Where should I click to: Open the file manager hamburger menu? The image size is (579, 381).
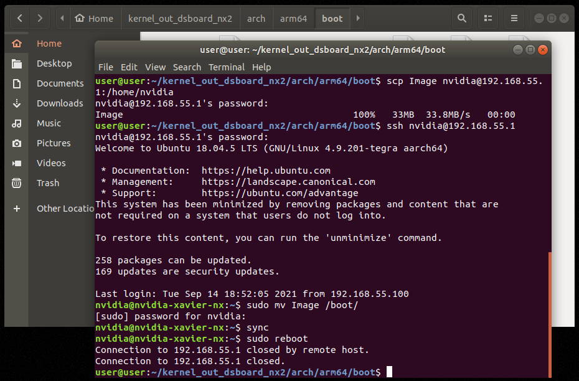tap(514, 18)
